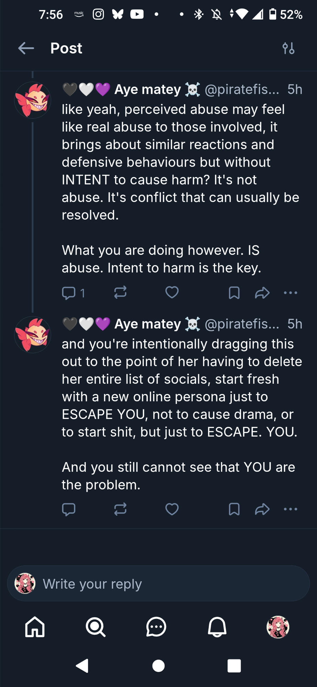Bookmark the second Aye matey post

(234, 509)
